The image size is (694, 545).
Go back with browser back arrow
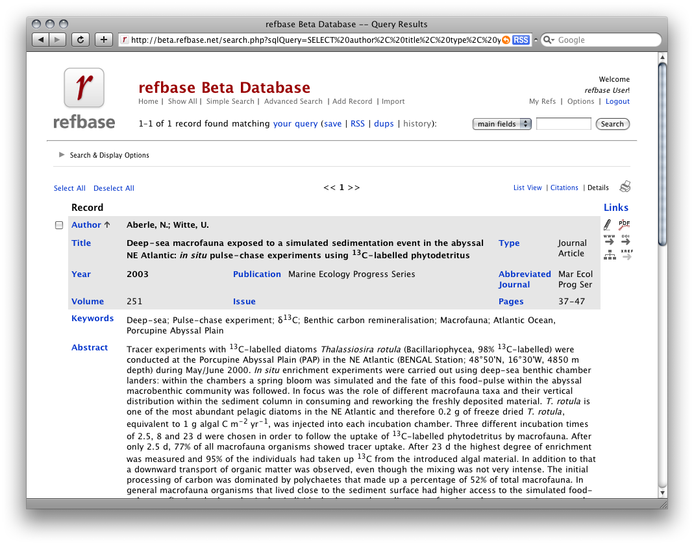(x=41, y=40)
